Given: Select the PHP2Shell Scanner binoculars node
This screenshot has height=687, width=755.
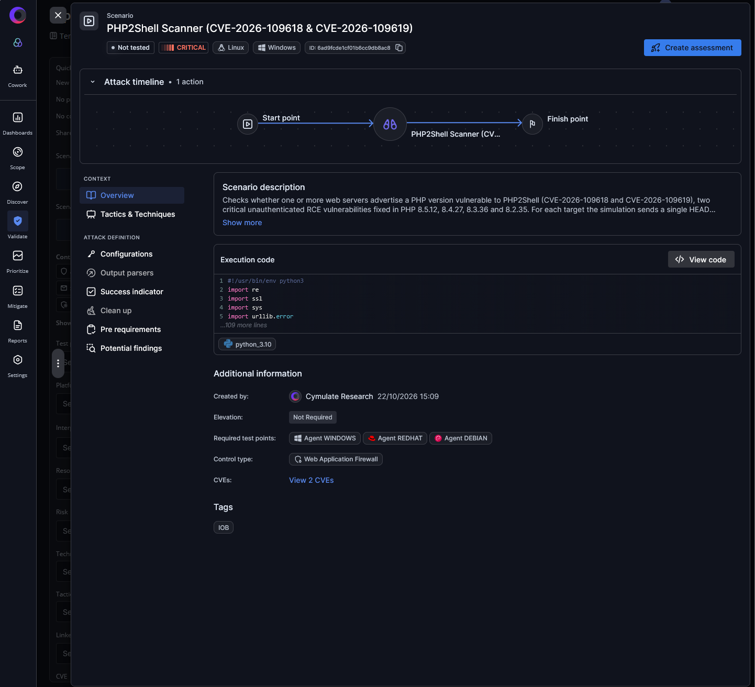Looking at the screenshot, I should pyautogui.click(x=390, y=124).
